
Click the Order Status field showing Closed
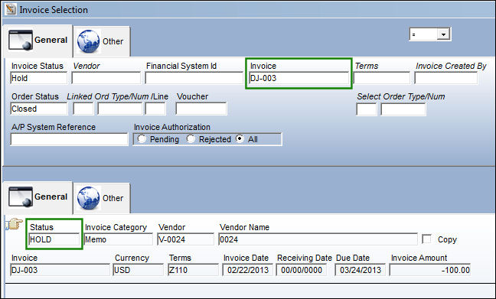click(x=38, y=109)
